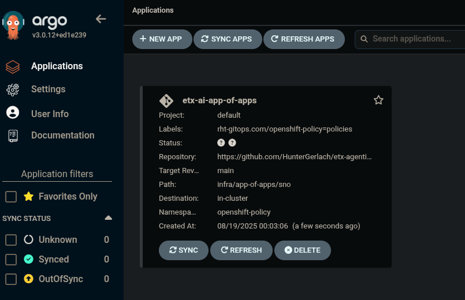Click the Applications layers icon

click(x=13, y=66)
